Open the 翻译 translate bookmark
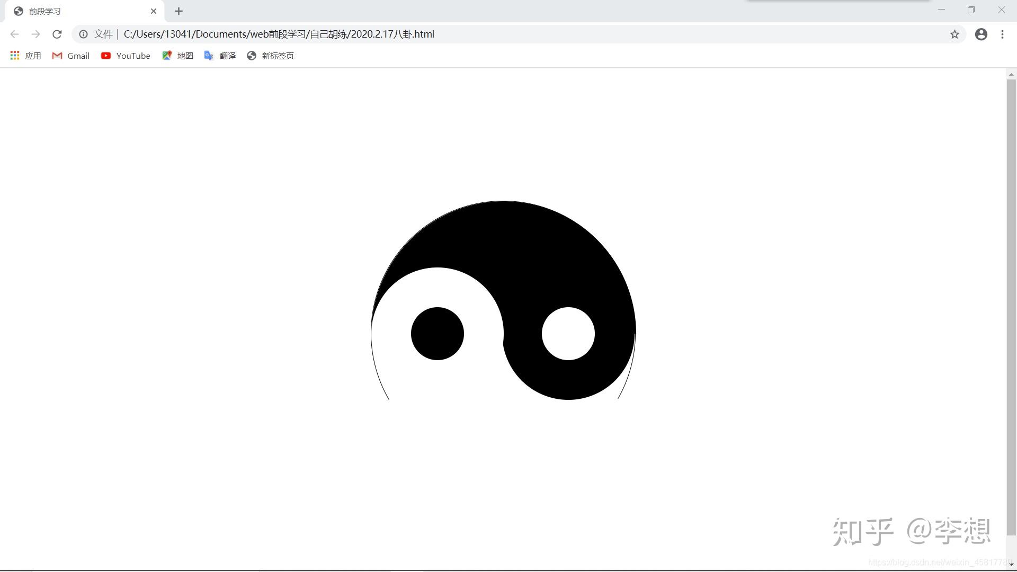 (x=220, y=56)
